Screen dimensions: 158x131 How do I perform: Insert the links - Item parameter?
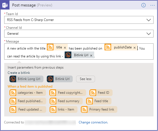point(64,109)
